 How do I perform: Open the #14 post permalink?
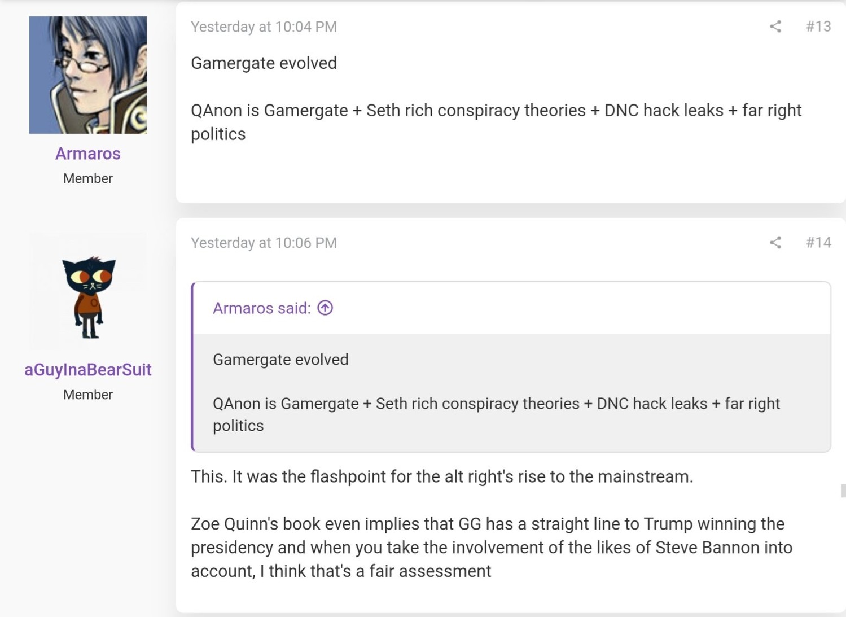pyautogui.click(x=818, y=243)
